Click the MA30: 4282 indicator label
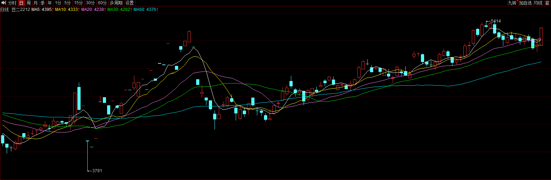The image size is (551, 180). click(119, 10)
